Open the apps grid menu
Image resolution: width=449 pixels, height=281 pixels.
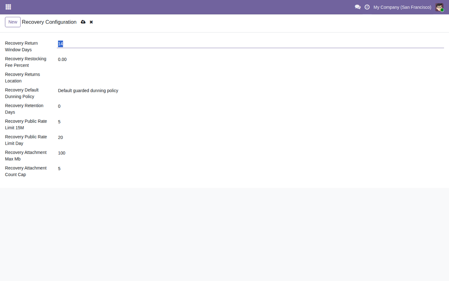8,7
